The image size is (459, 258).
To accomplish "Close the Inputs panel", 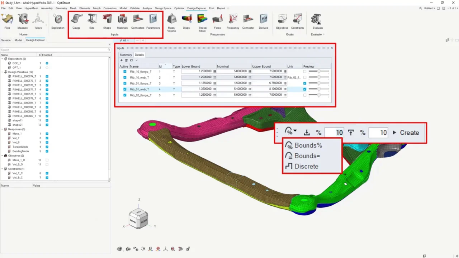I will click(x=332, y=48).
